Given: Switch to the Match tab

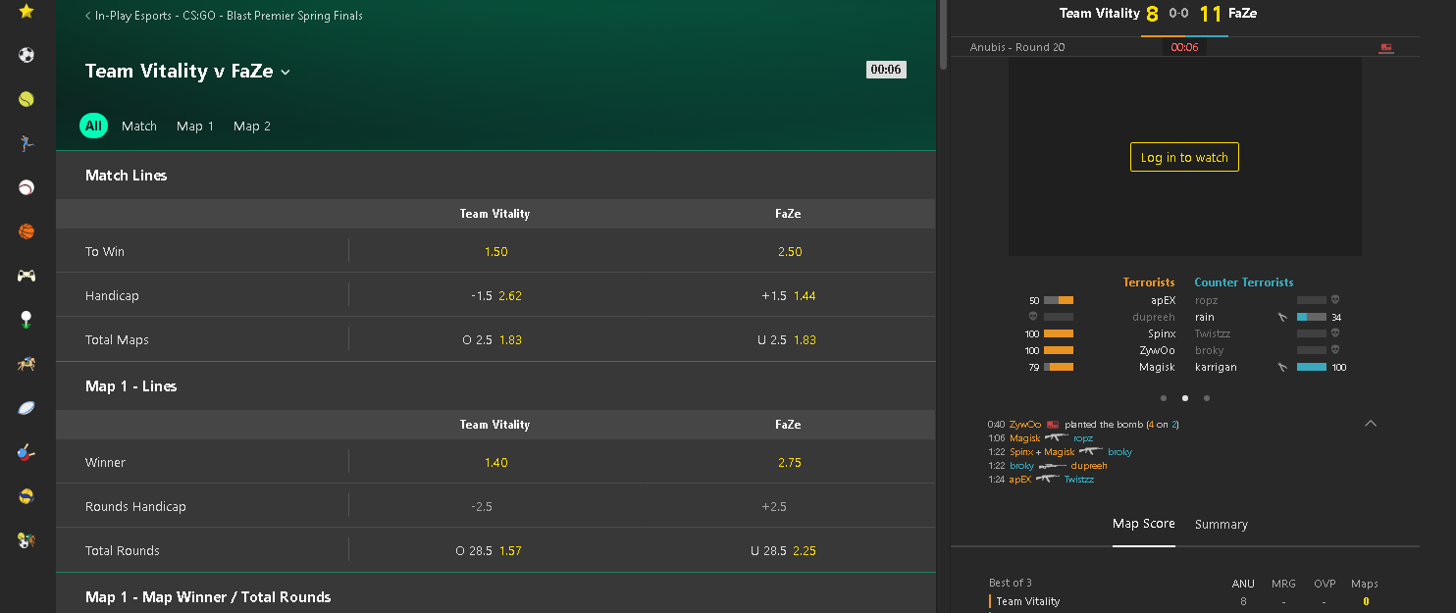Looking at the screenshot, I should click(x=139, y=127).
